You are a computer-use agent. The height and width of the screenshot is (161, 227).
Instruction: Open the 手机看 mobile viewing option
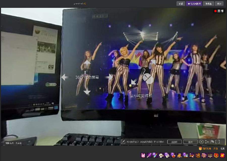(208, 4)
